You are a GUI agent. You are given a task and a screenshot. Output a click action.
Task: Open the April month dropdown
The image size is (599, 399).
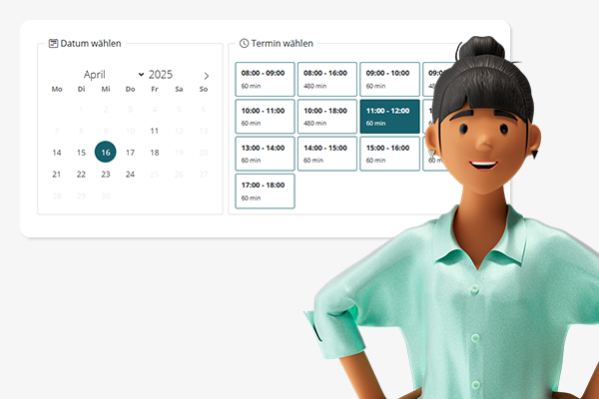click(113, 75)
